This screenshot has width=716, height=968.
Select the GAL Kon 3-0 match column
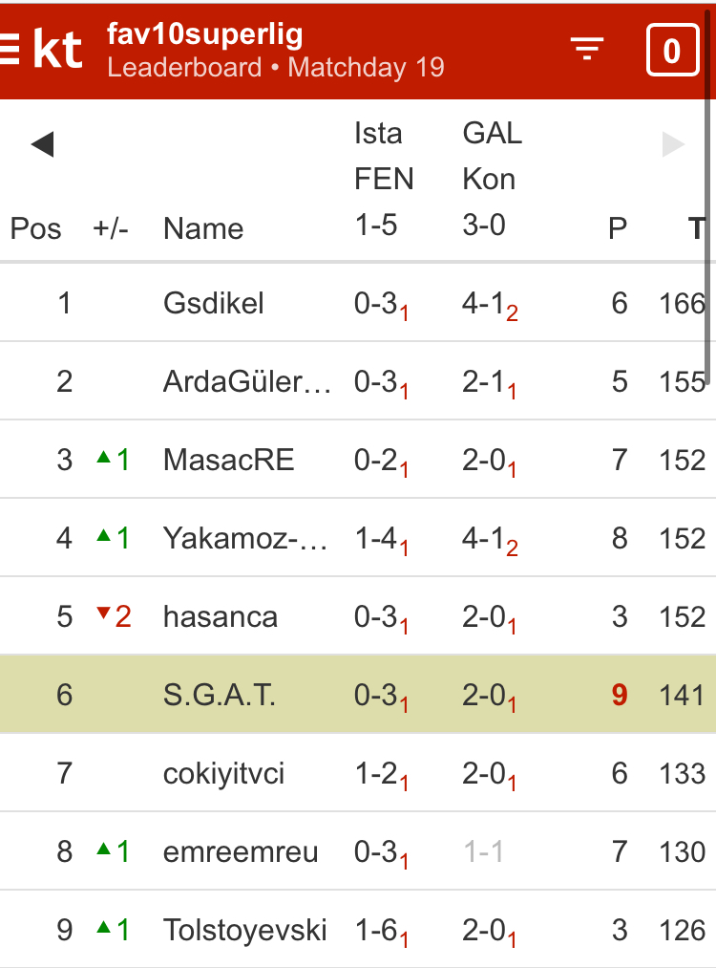[x=492, y=179]
